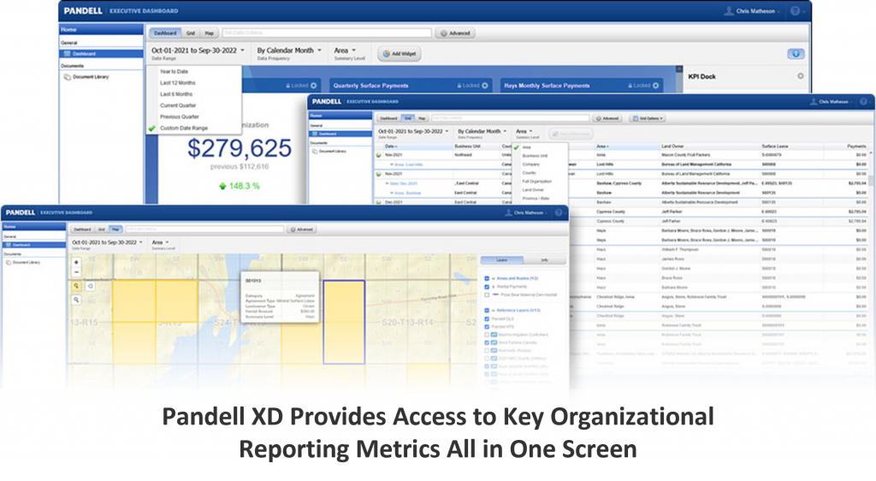Viewport: 876px width, 481px height.
Task: Click the green icon on first Nov-2021 row
Action: click(379, 155)
